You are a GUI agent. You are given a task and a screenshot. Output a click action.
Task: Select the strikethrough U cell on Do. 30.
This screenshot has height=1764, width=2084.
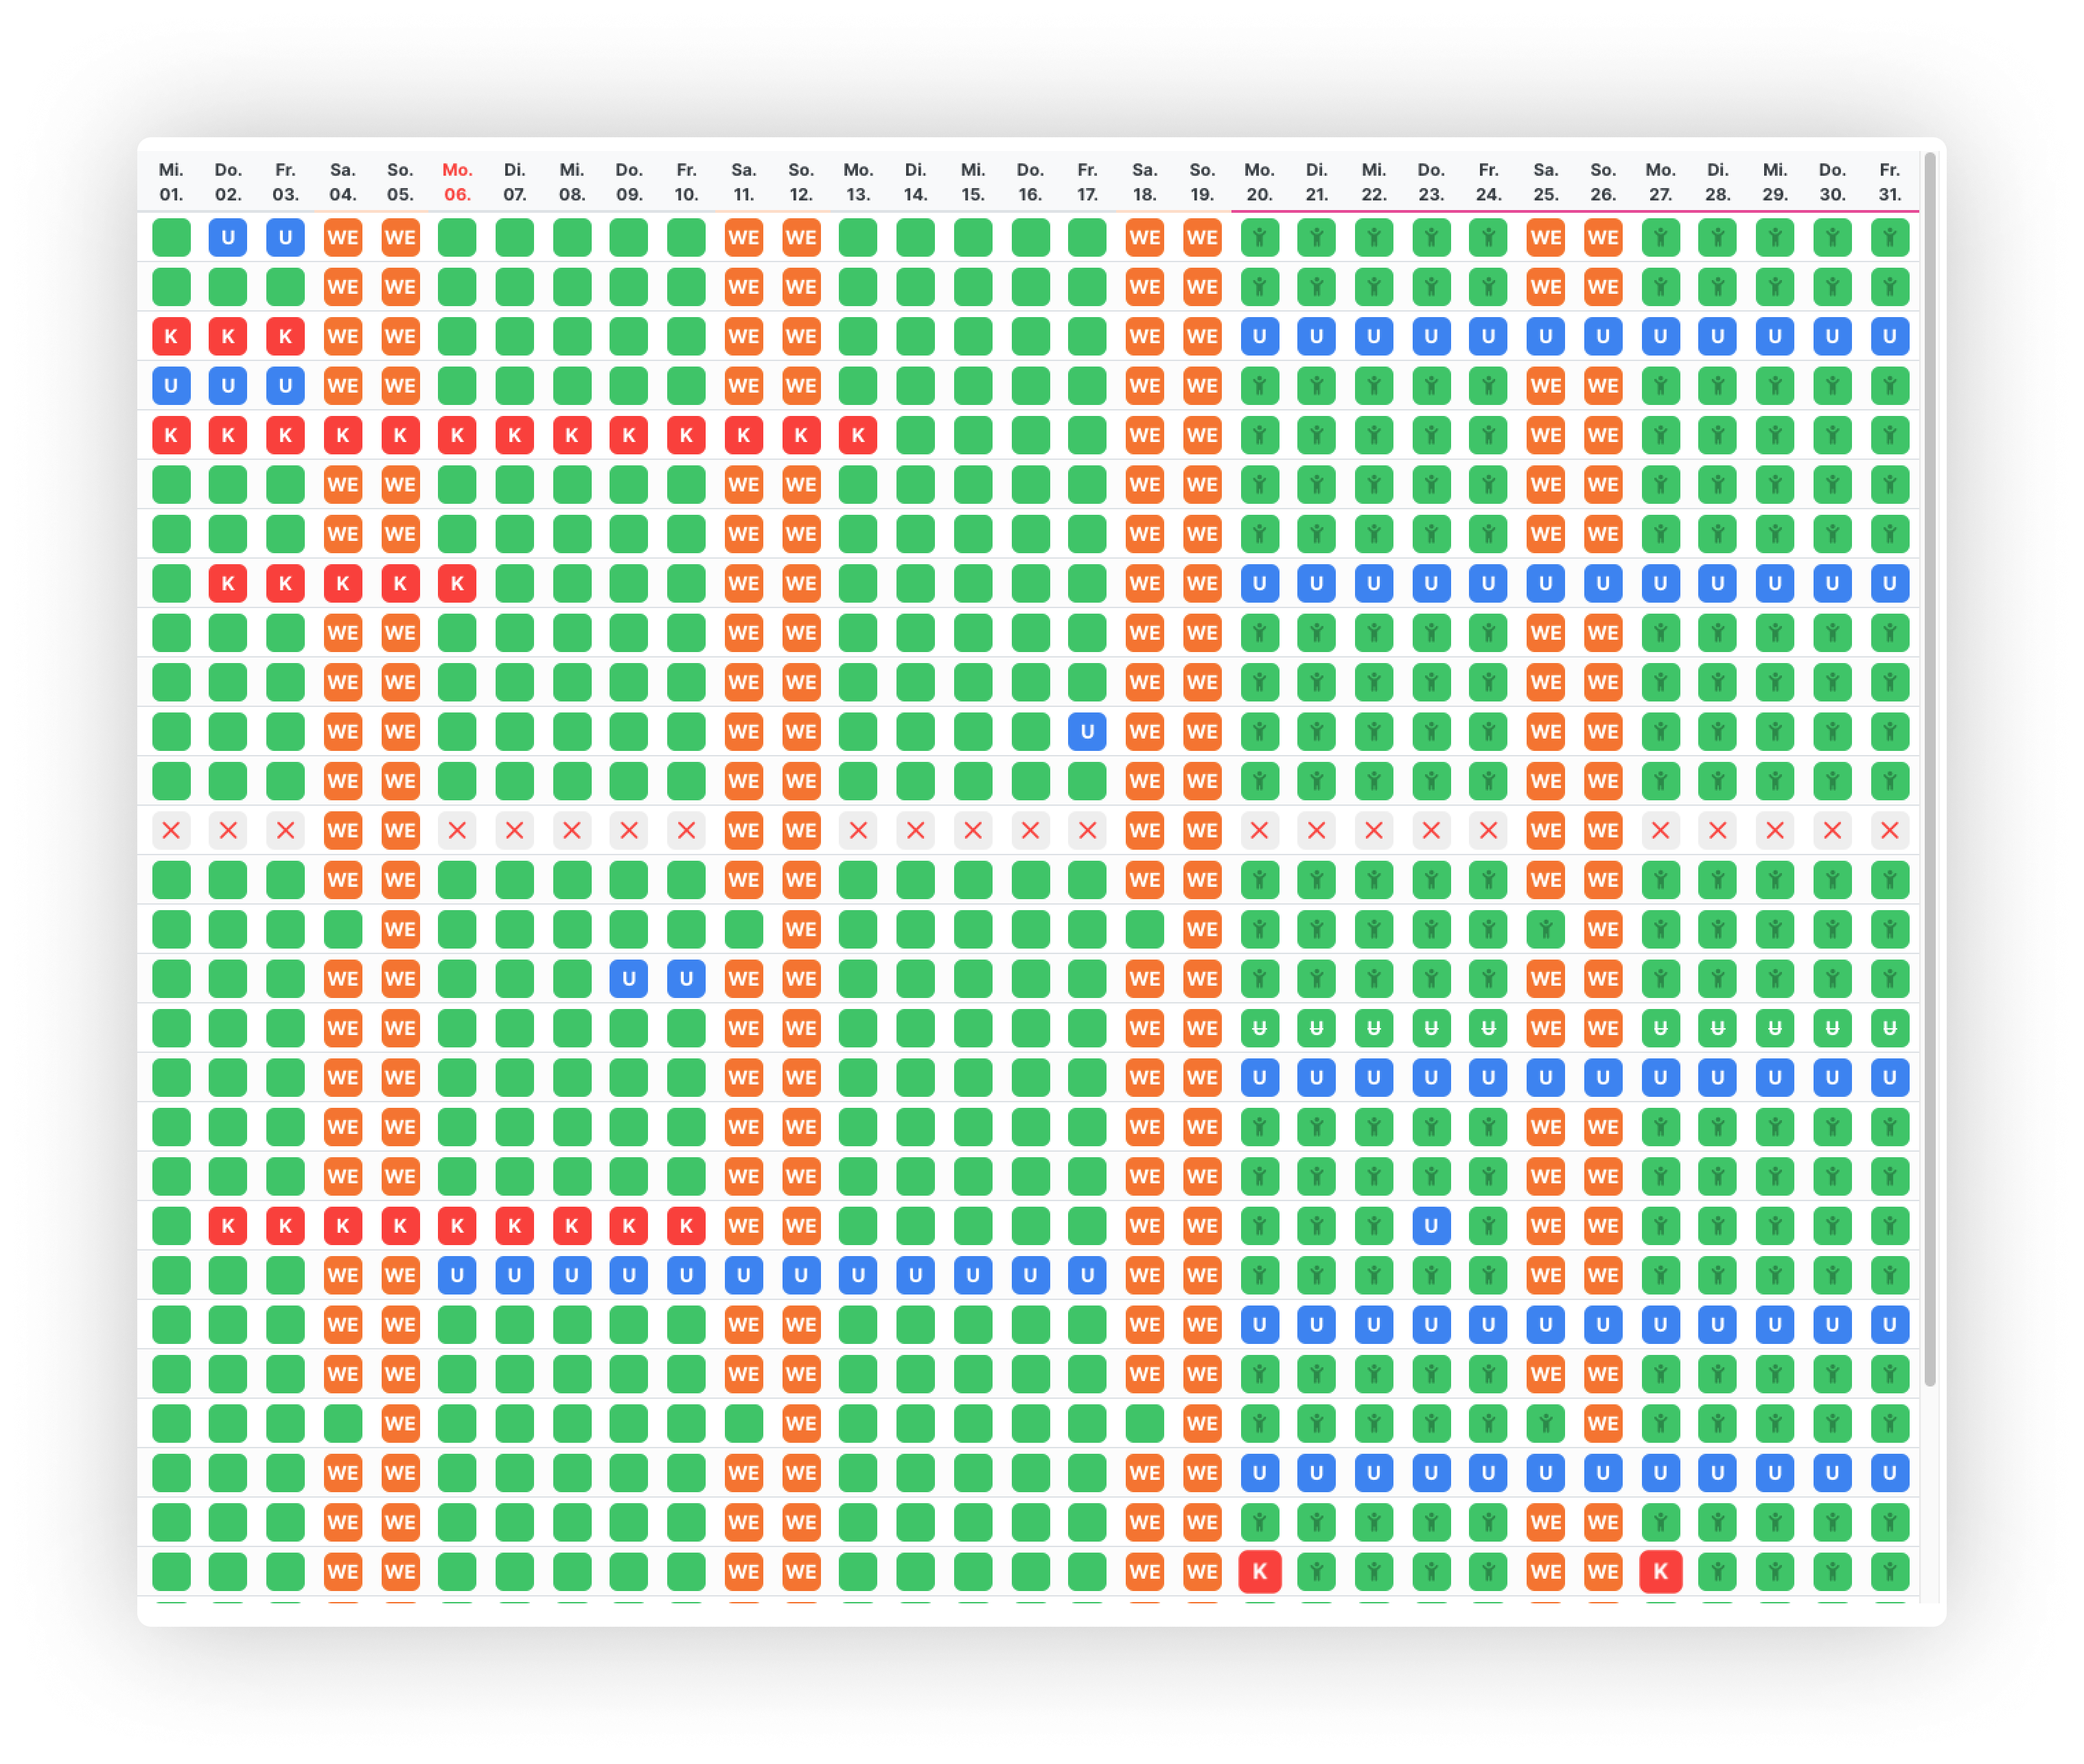pyautogui.click(x=1832, y=1028)
